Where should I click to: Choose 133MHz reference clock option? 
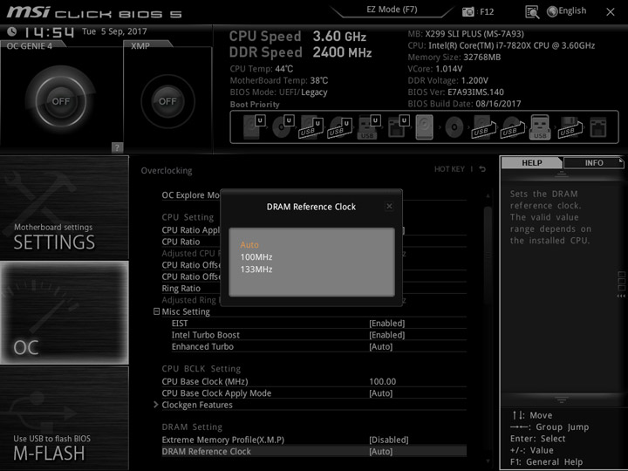[256, 270]
